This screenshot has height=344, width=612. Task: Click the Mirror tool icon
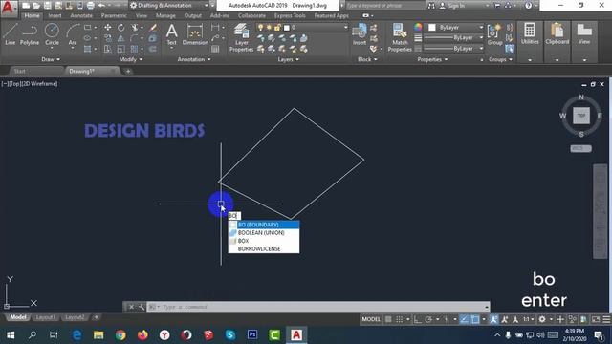pyautogui.click(x=121, y=38)
